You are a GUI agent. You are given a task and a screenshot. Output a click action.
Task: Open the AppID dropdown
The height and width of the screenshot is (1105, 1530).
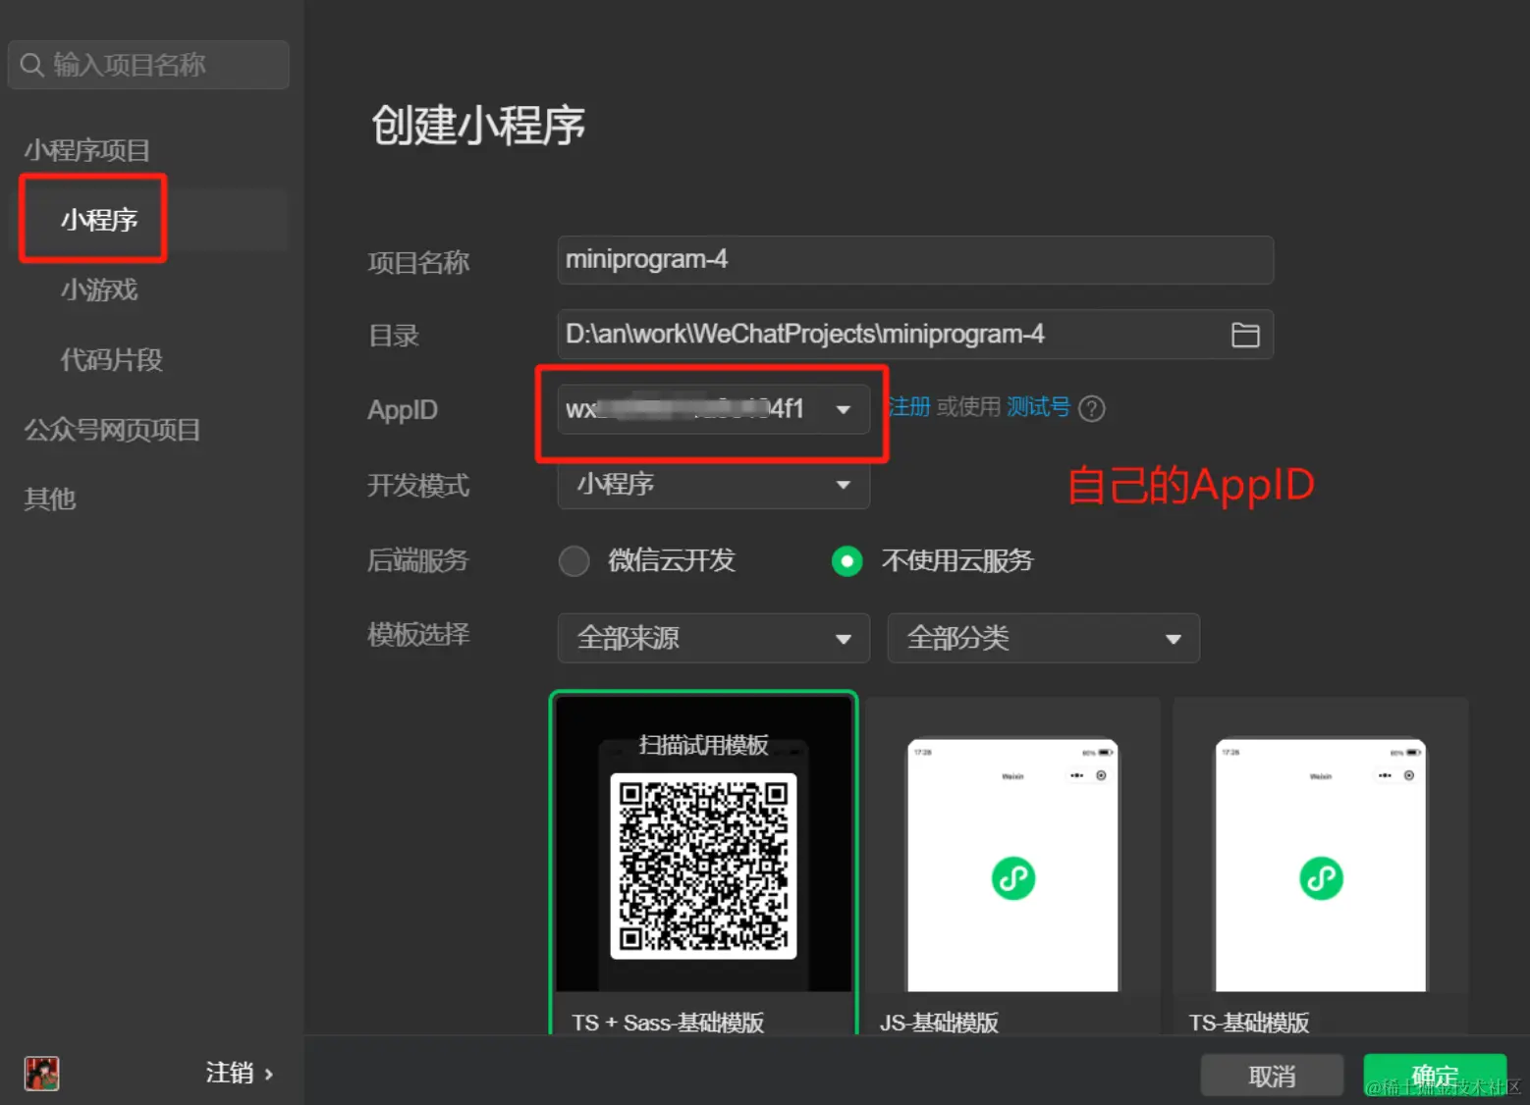713,409
